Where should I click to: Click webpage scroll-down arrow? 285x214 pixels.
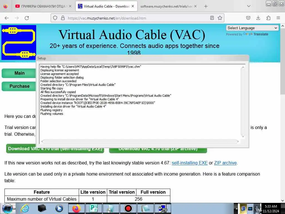(x=283, y=201)
